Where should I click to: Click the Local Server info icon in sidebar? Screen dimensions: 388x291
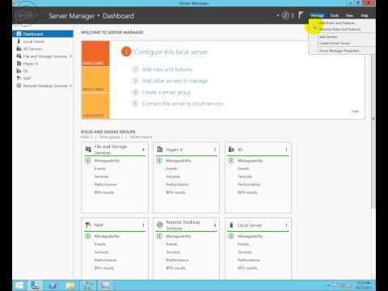click(x=19, y=41)
